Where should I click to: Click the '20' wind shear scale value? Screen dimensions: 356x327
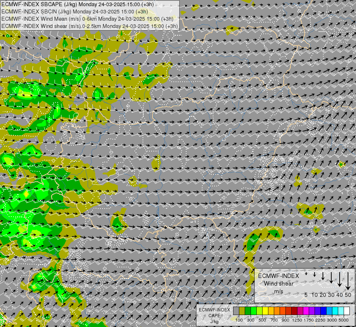[323, 295]
